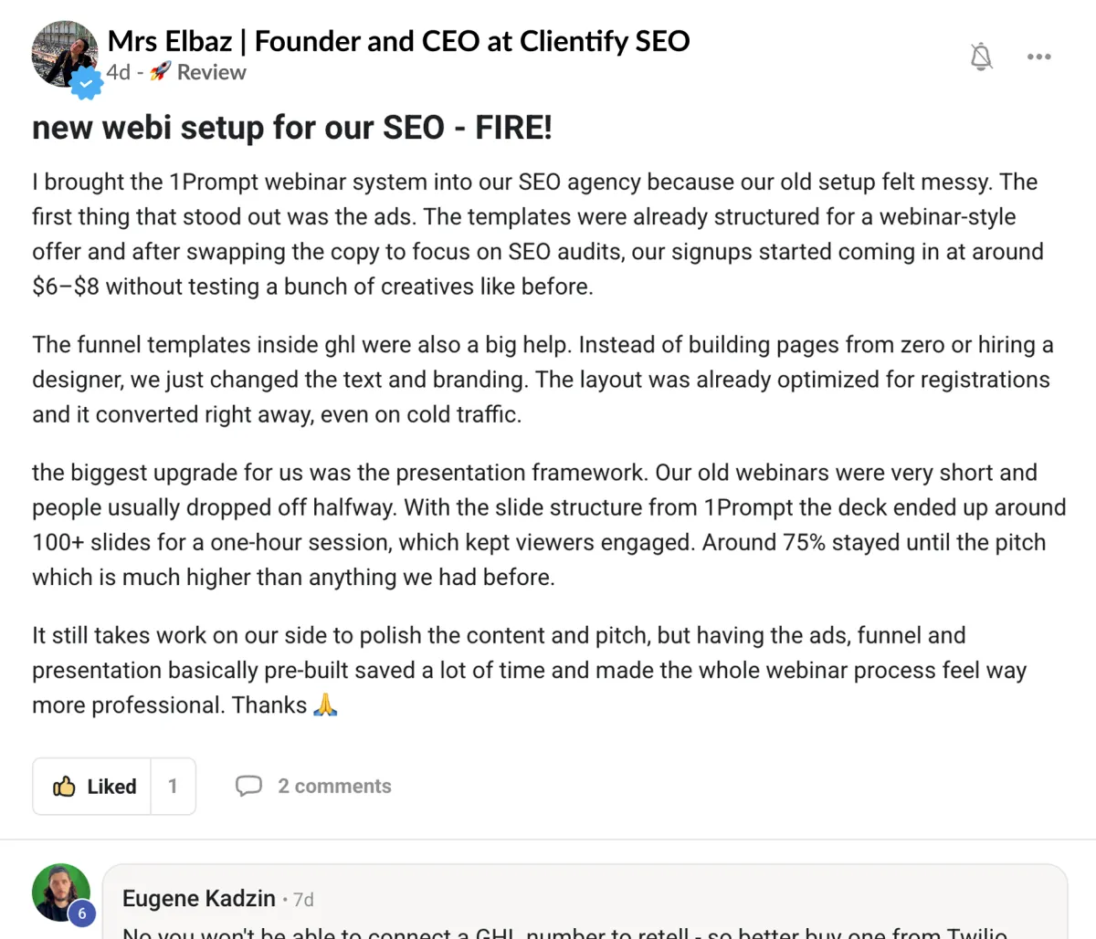Click the thumbs-up icon

coord(64,787)
